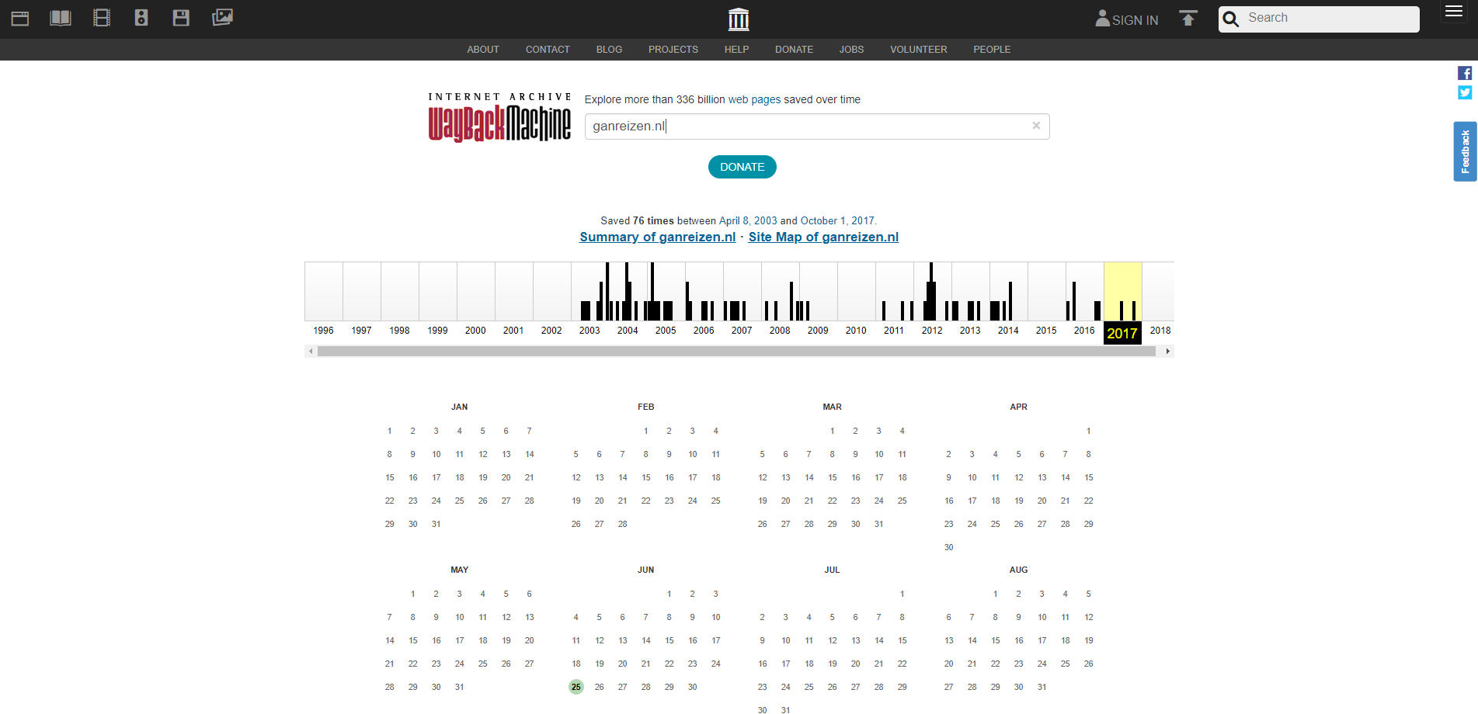This screenshot has width=1478, height=714.
Task: Share on Twitter icon
Action: pos(1465,92)
